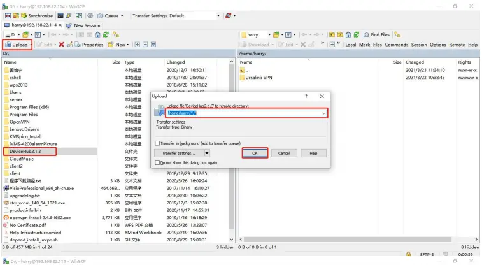Click SFTP-3 protocol status bar entry
This screenshot has width=482, height=265.
pyautogui.click(x=427, y=255)
